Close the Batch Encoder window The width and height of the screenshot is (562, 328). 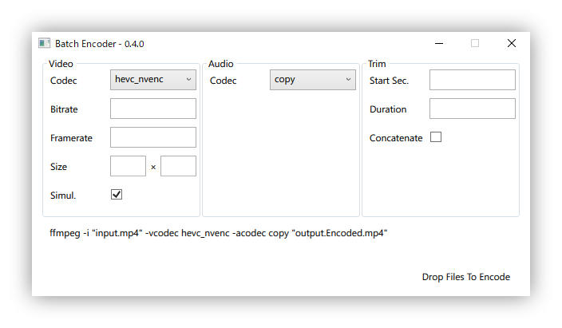pyautogui.click(x=512, y=43)
